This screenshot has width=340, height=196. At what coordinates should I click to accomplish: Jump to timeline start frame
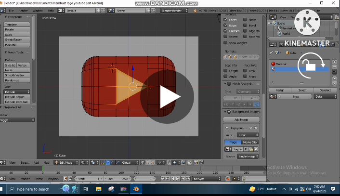(162, 179)
